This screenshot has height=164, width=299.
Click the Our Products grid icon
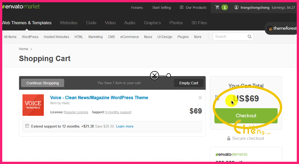(x=182, y=7)
